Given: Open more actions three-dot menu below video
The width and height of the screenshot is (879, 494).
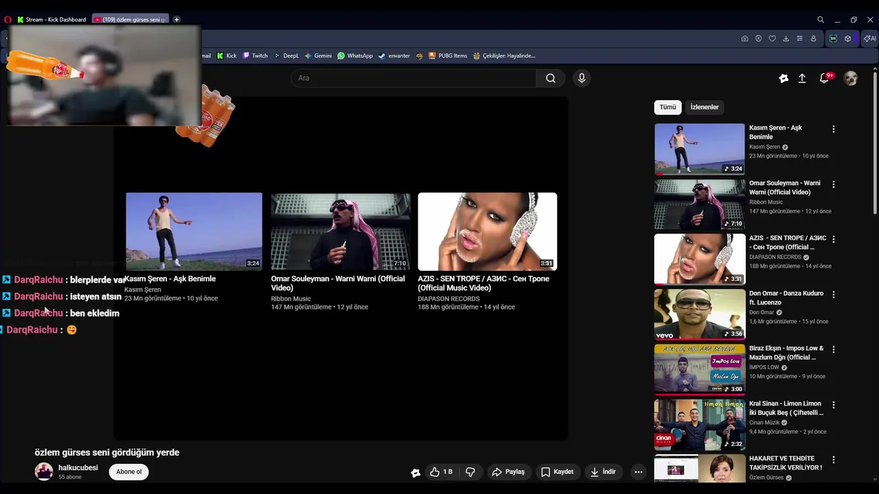Looking at the screenshot, I should click(638, 472).
